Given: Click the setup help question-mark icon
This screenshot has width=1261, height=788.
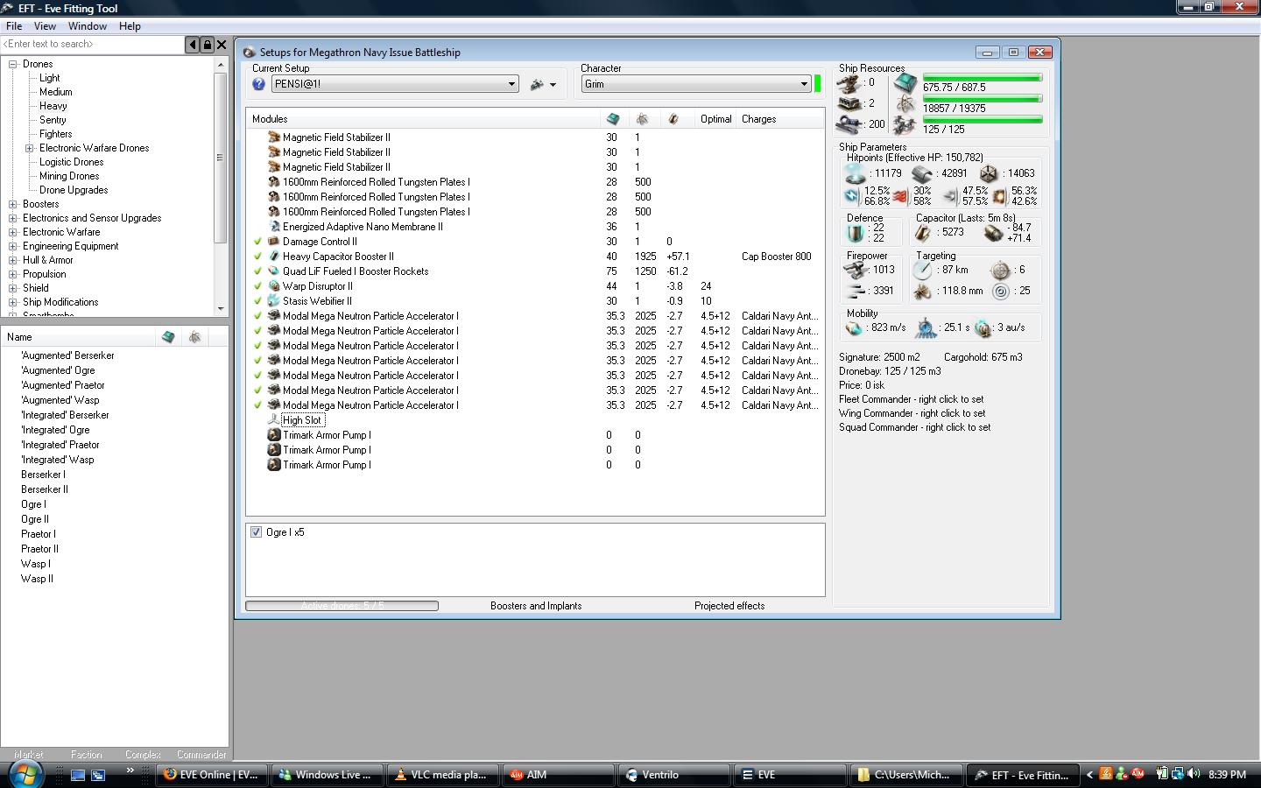Looking at the screenshot, I should coord(258,84).
